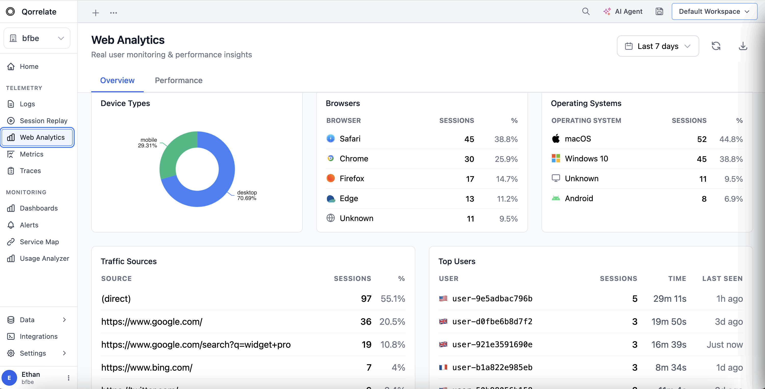Open Dashboards under Monitoring
765x389 pixels.
tap(39, 208)
